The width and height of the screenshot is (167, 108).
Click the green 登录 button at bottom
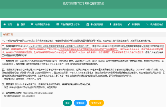67,103
